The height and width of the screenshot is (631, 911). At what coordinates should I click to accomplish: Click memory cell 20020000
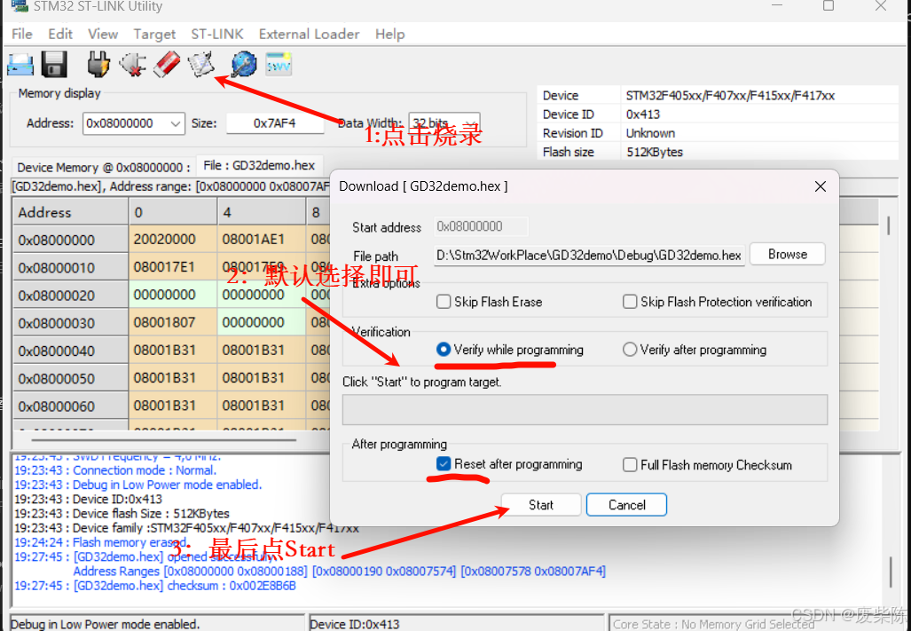coord(173,240)
